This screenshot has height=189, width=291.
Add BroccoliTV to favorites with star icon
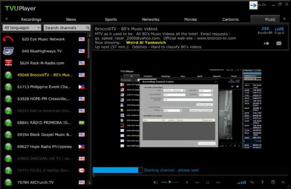(x=266, y=43)
